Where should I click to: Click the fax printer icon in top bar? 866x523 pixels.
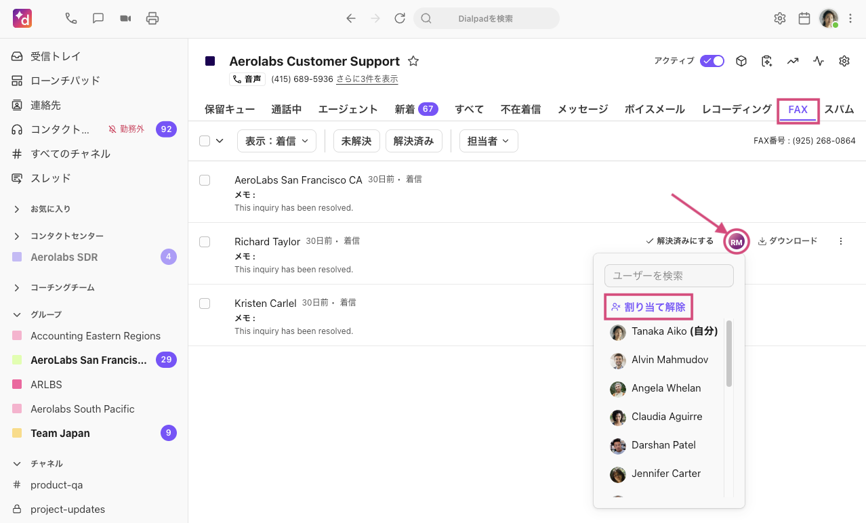click(152, 18)
